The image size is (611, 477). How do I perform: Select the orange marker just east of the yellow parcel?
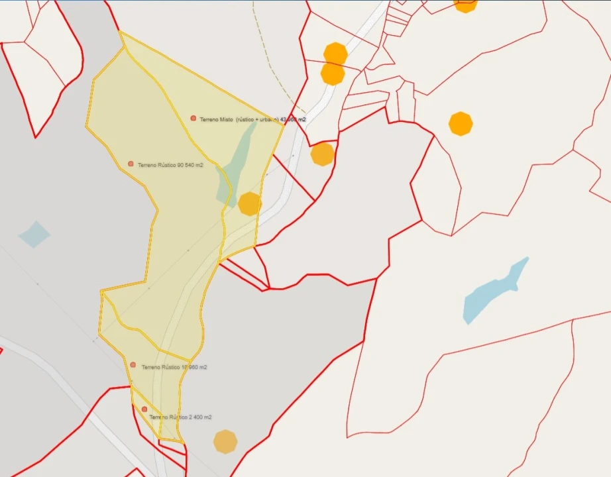click(x=323, y=154)
